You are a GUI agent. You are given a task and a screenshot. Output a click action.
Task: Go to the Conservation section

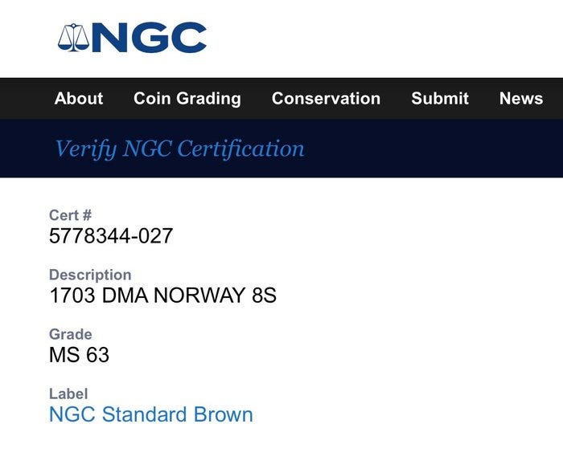point(326,99)
